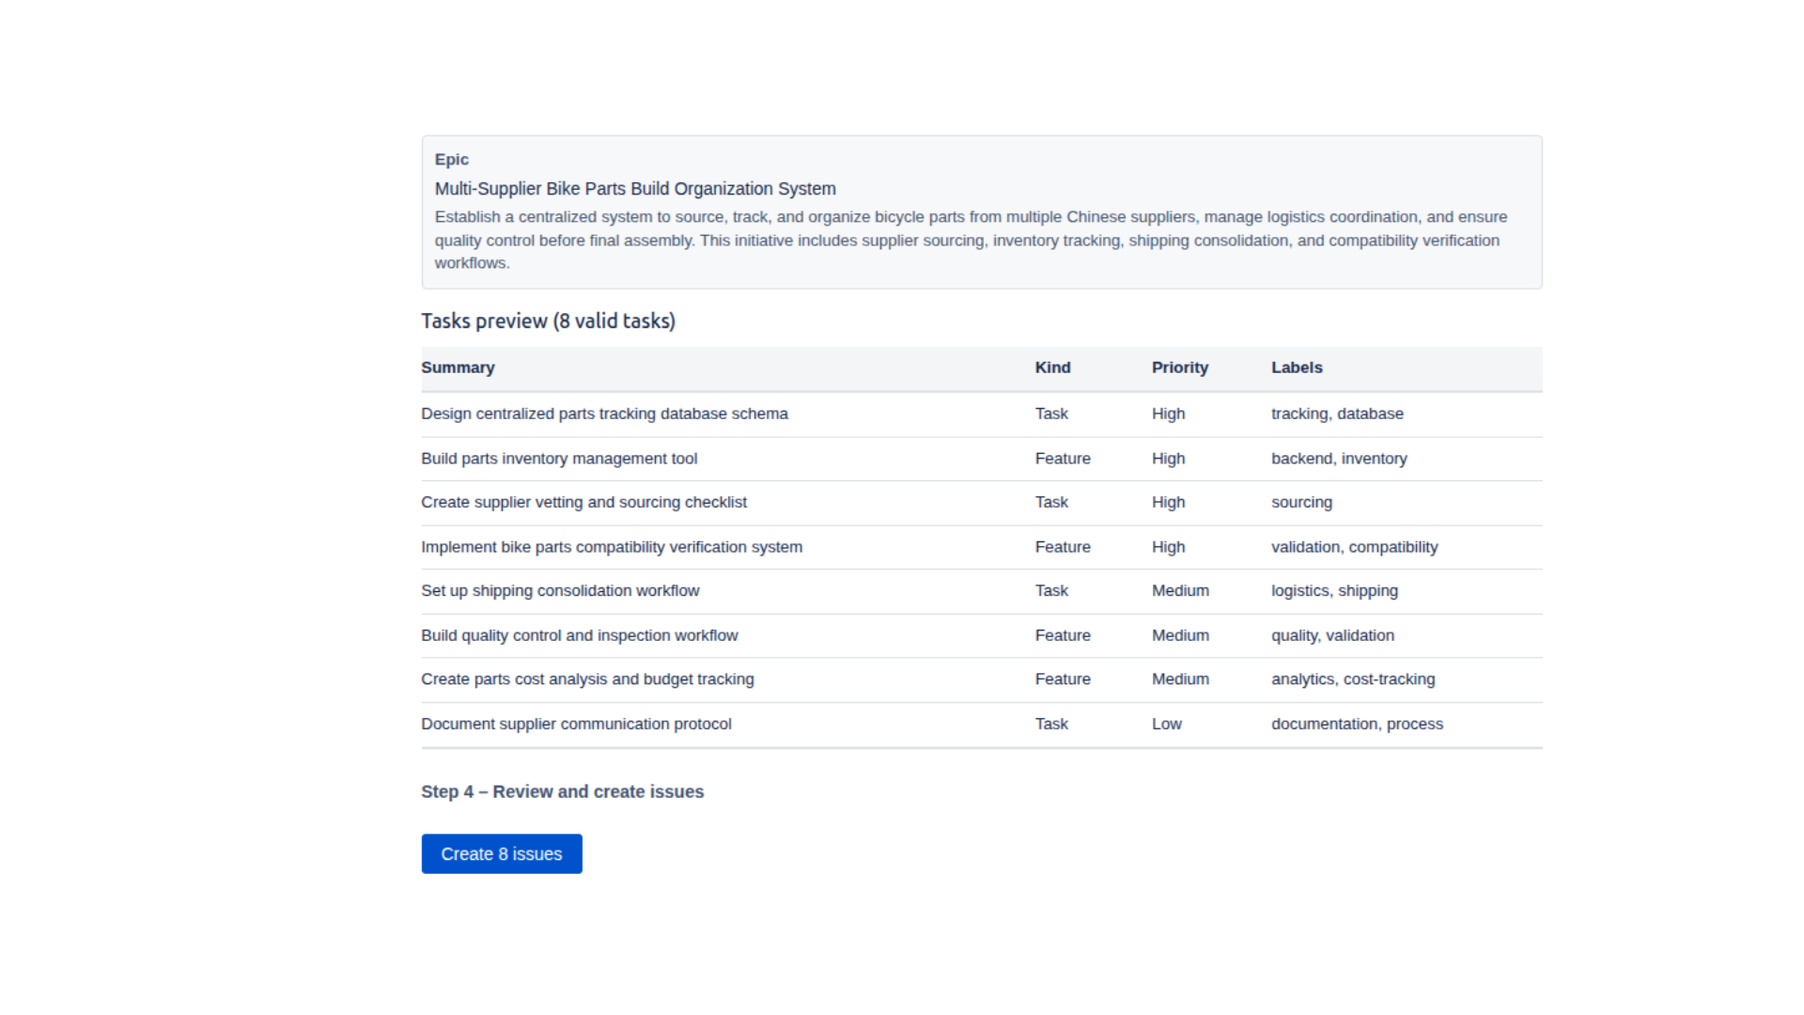Click the Labels column header
Image resolution: width=1804 pixels, height=1015 pixels.
click(1297, 367)
